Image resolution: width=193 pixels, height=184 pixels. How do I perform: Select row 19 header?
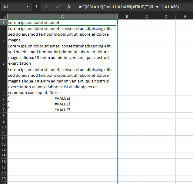click(4, 179)
